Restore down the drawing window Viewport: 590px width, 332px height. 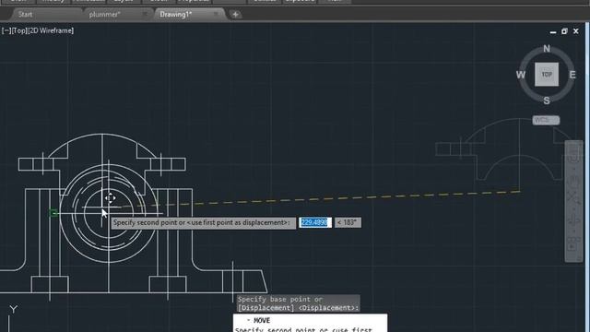coord(564,31)
